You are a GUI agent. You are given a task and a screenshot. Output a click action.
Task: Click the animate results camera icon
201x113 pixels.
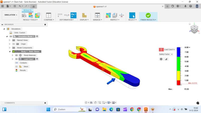click(24, 15)
